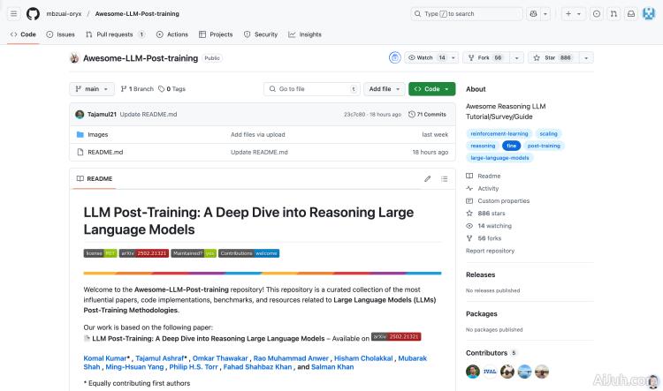Switch to the Insights tab

305,34
